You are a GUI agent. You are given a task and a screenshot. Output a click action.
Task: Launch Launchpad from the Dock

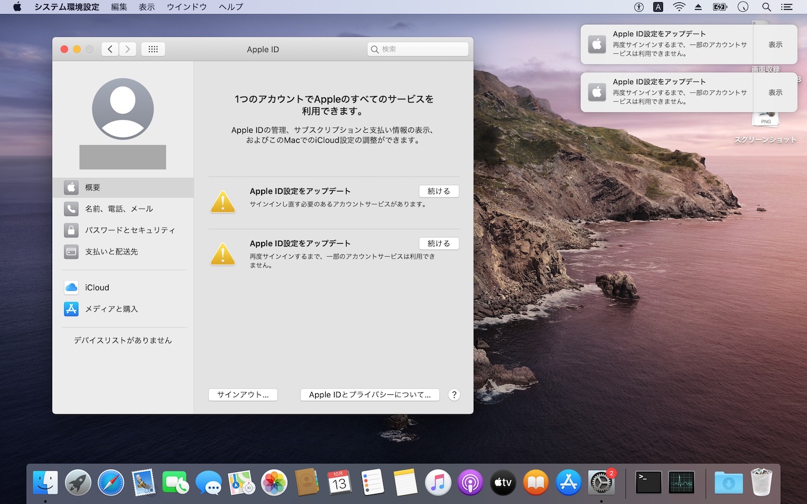pos(78,483)
